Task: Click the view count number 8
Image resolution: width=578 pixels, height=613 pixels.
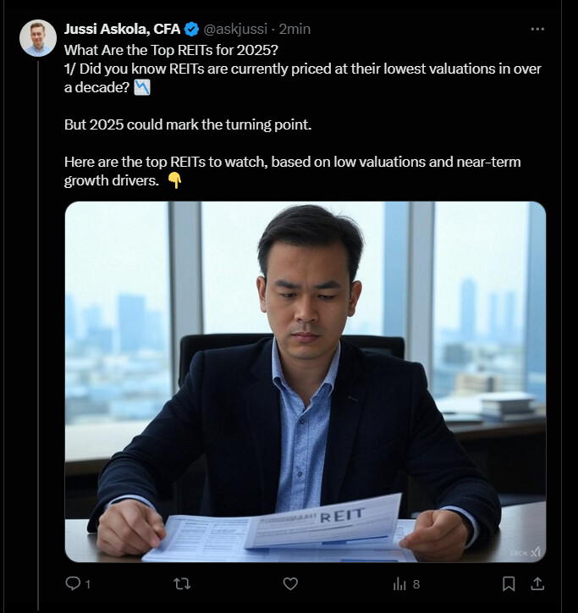Action: (416, 584)
